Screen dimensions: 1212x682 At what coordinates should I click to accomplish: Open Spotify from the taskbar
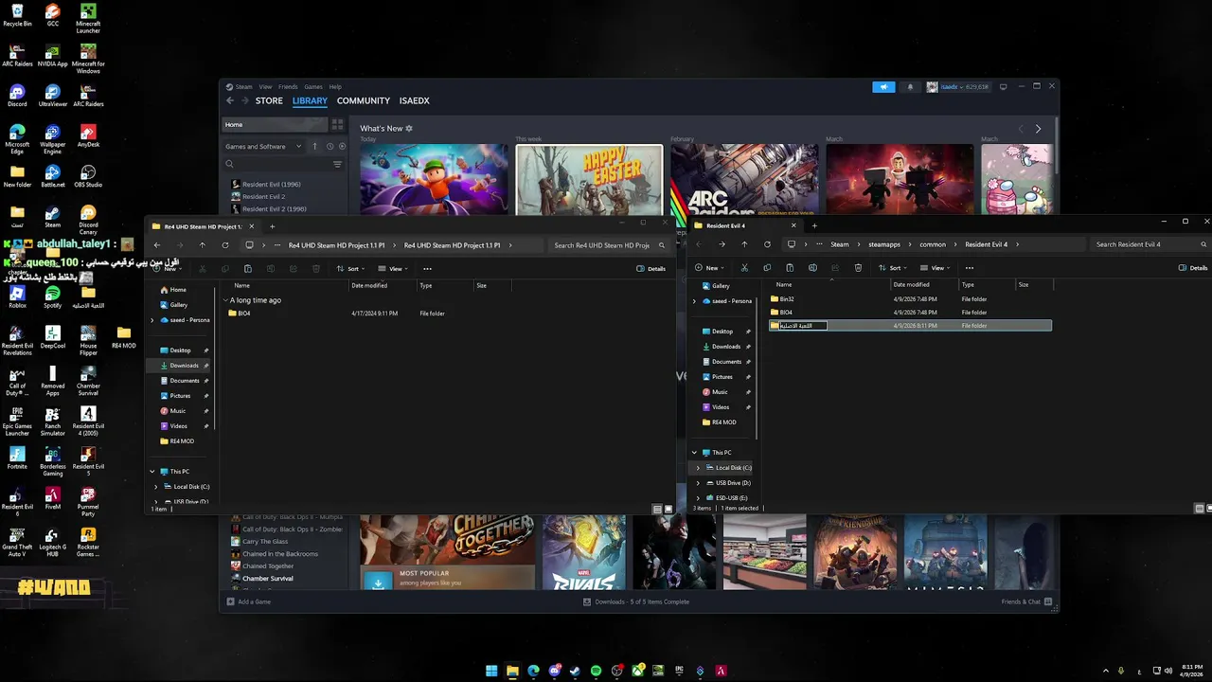coord(596,671)
